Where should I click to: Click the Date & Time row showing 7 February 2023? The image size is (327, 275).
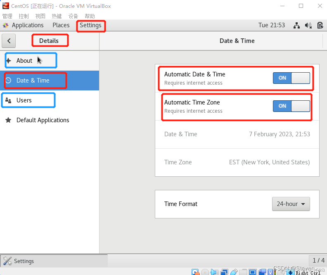(x=237, y=134)
